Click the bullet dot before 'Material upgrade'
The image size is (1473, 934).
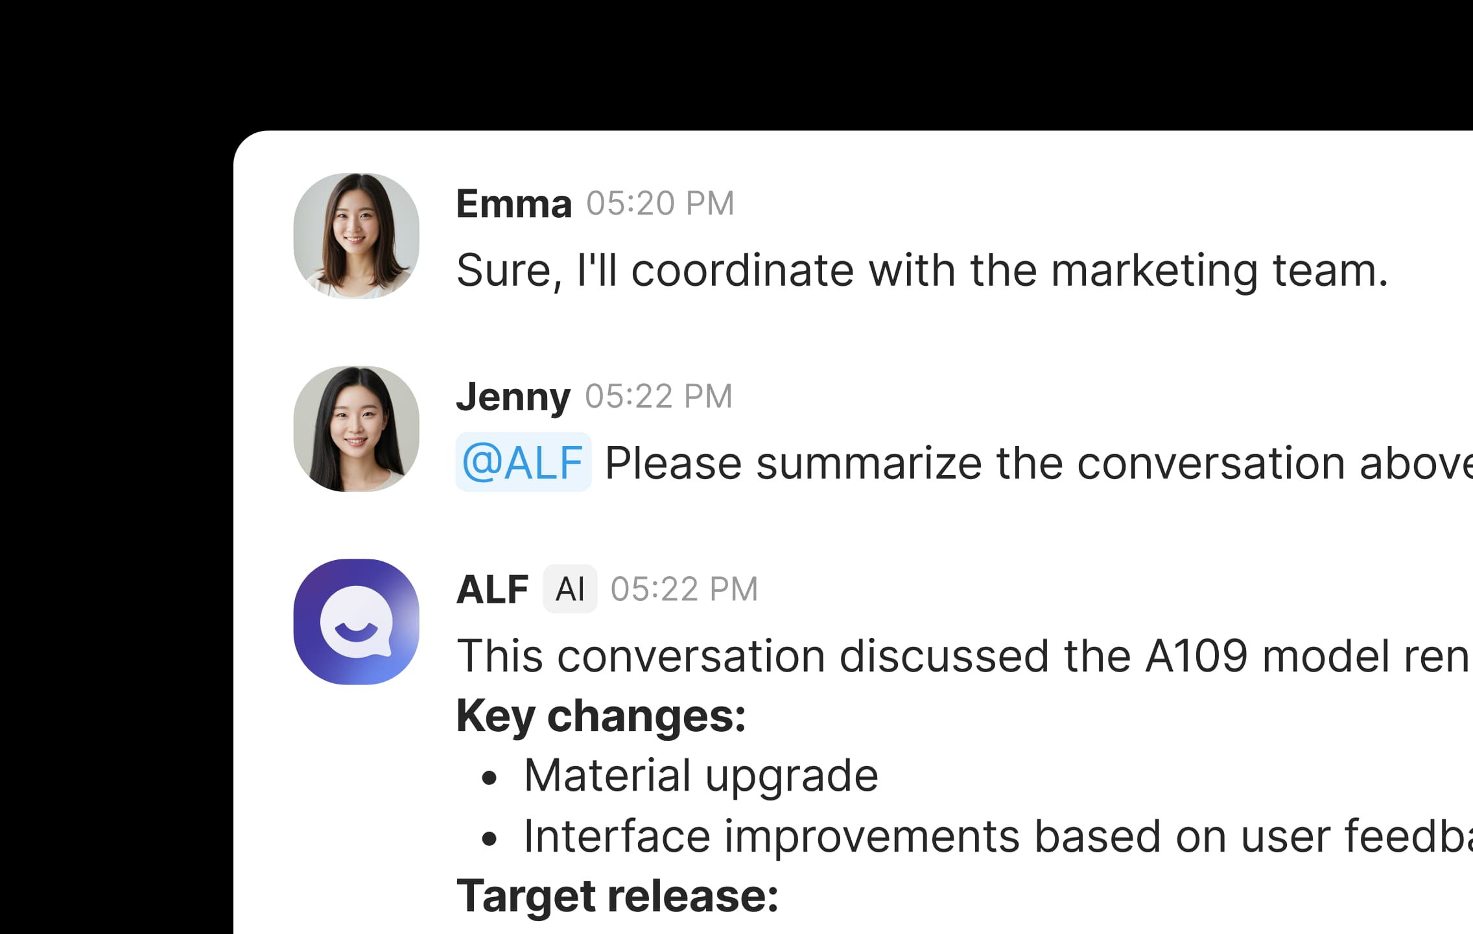(489, 778)
